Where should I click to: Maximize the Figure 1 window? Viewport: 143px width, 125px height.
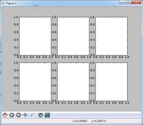point(128,2)
